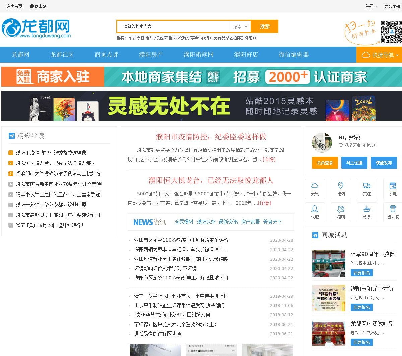Open news "贵州毕节"招商引资BT项目纠纷为何
This screenshot has width=402, height=356.
tap(172, 315)
